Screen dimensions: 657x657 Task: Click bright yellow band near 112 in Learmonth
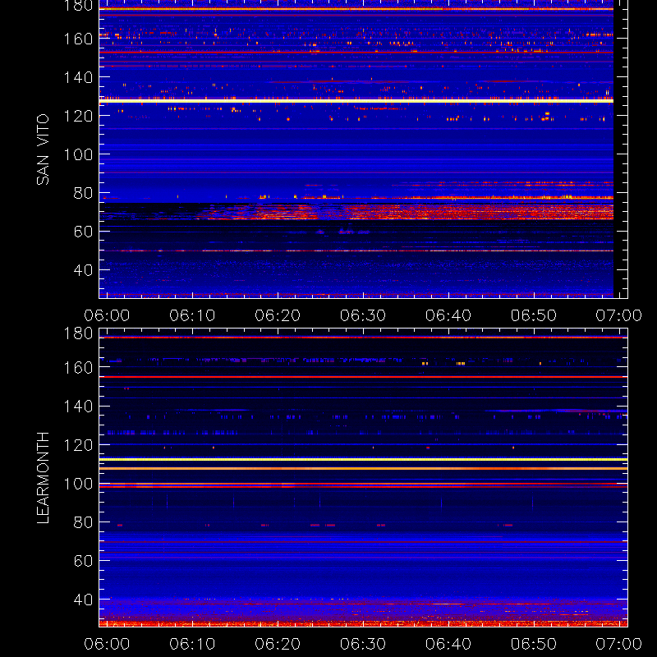(363, 460)
